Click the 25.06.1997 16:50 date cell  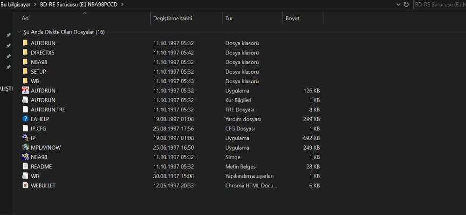point(173,148)
